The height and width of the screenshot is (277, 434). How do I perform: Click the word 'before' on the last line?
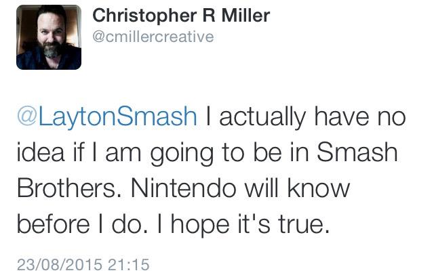pyautogui.click(x=54, y=224)
